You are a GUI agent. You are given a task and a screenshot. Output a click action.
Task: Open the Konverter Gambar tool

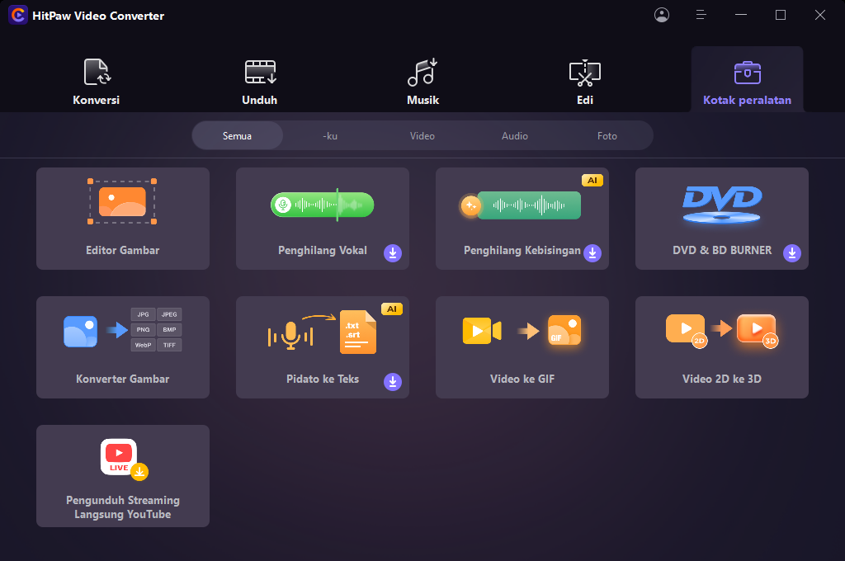[x=122, y=347]
